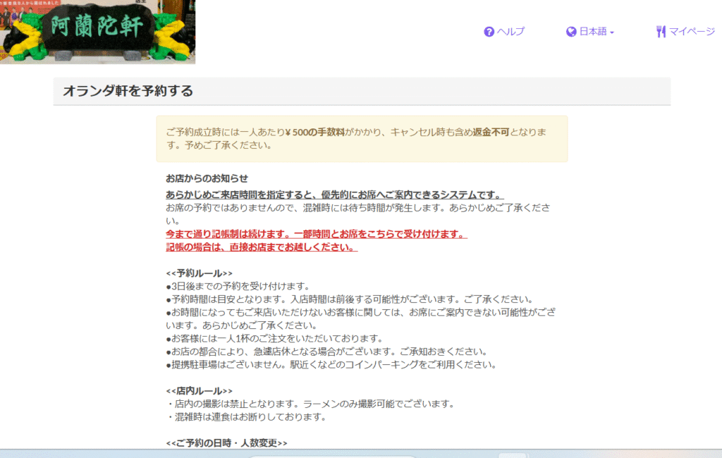Click red 記帳の場合は、直接お店まで line

[261, 248]
